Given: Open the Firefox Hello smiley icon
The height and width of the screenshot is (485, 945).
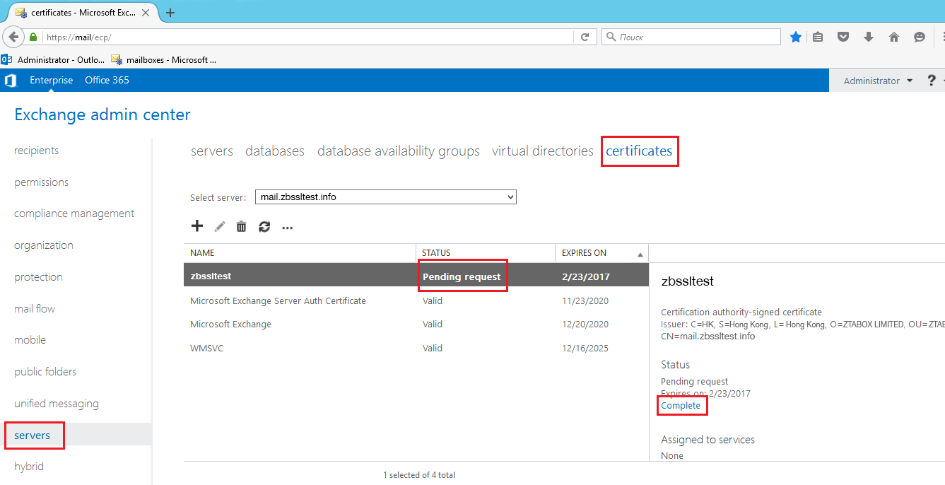Looking at the screenshot, I should 919,35.
